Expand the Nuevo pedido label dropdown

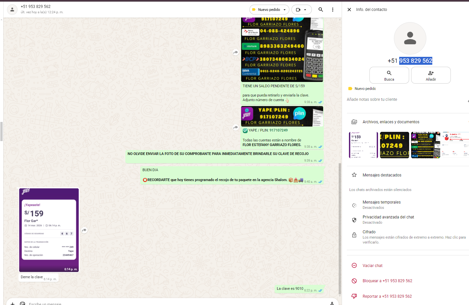269,10
